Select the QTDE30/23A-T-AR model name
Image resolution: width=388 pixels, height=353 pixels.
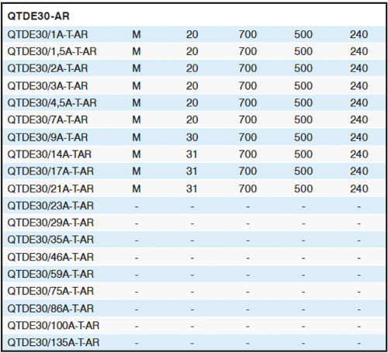50,206
